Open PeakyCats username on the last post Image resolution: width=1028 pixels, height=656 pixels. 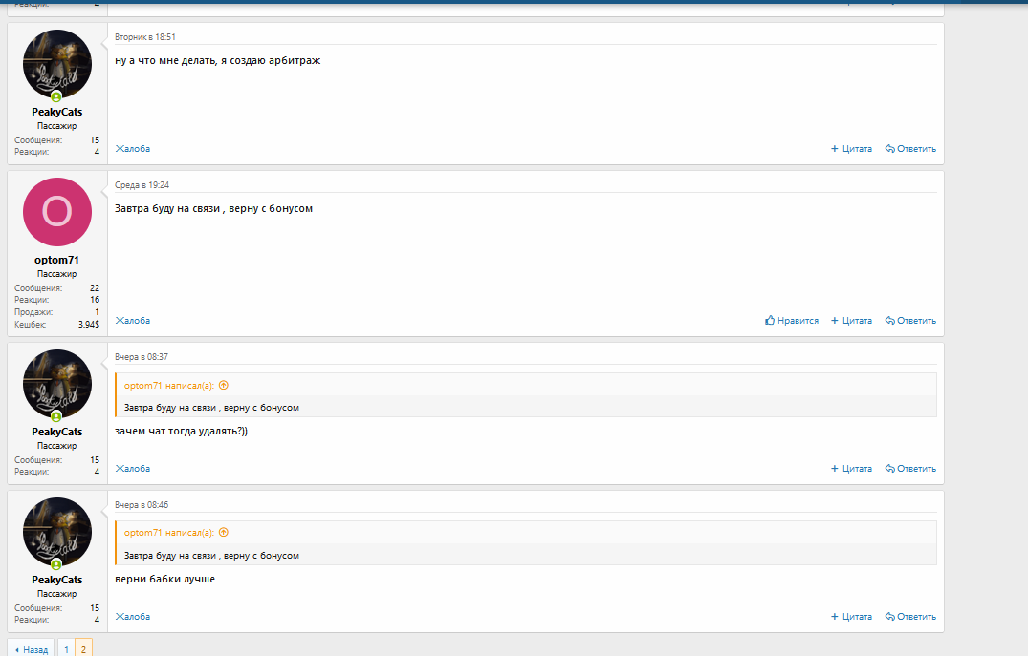(56, 580)
